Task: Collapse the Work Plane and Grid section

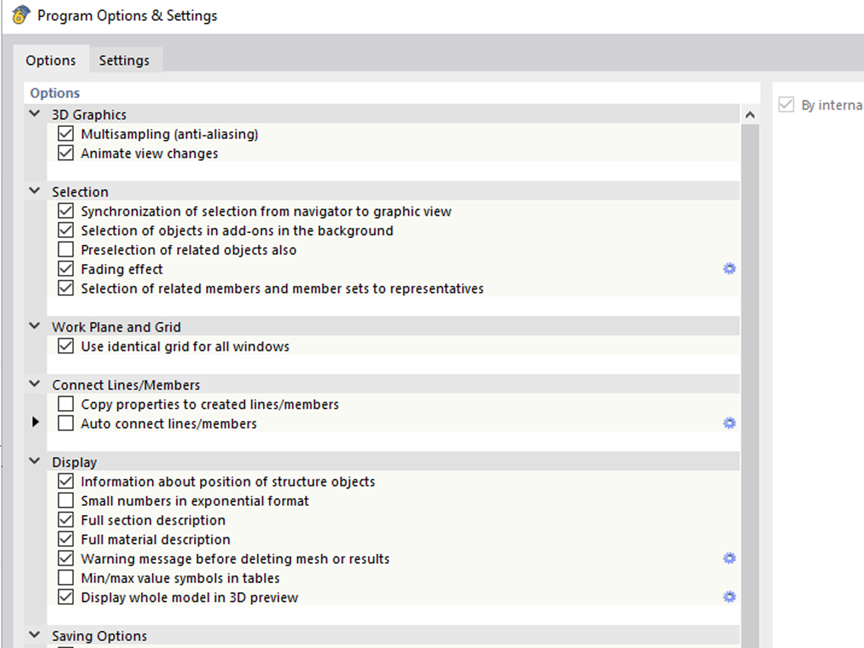Action: click(34, 326)
